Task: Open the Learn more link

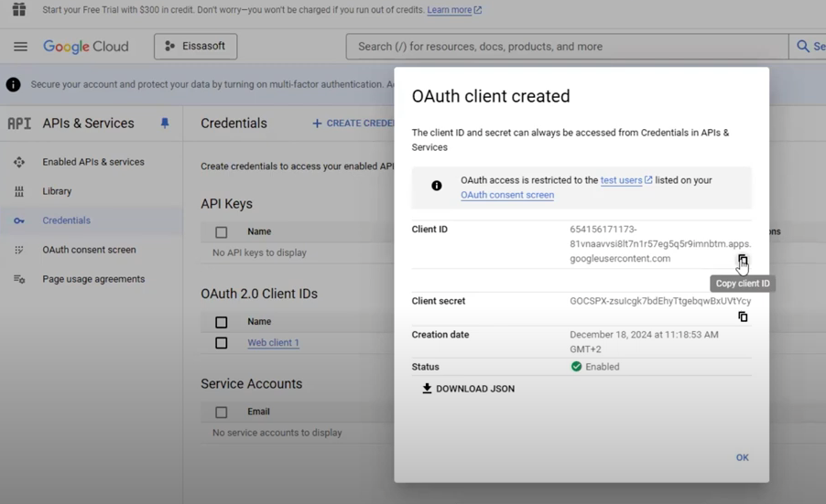Action: click(x=450, y=9)
